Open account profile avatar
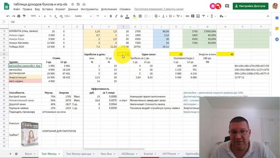The height and width of the screenshot is (158, 280). coord(275,6)
